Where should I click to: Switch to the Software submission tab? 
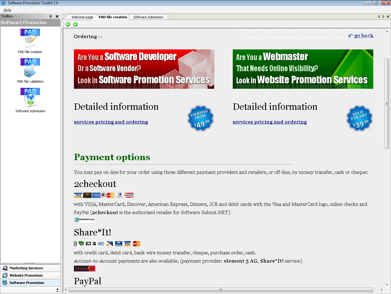pos(148,17)
